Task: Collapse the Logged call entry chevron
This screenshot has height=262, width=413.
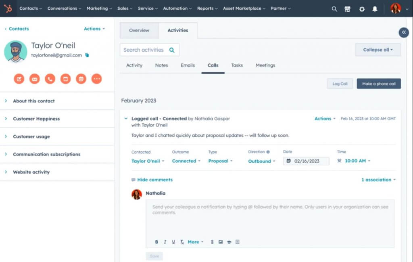Action: tap(125, 119)
